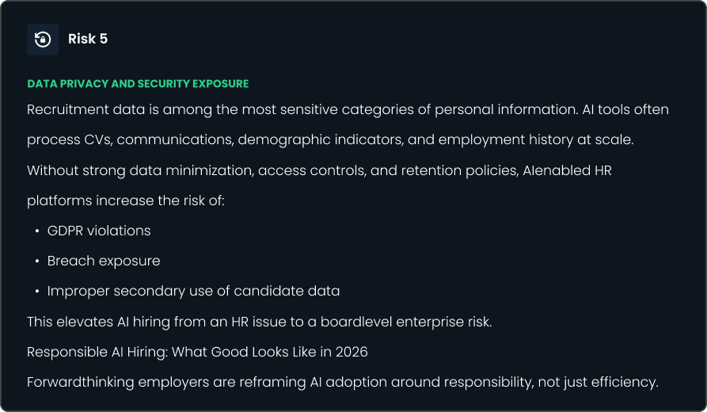
Task: Click the "AIenabled HR" text
Action: pyautogui.click(x=568, y=170)
